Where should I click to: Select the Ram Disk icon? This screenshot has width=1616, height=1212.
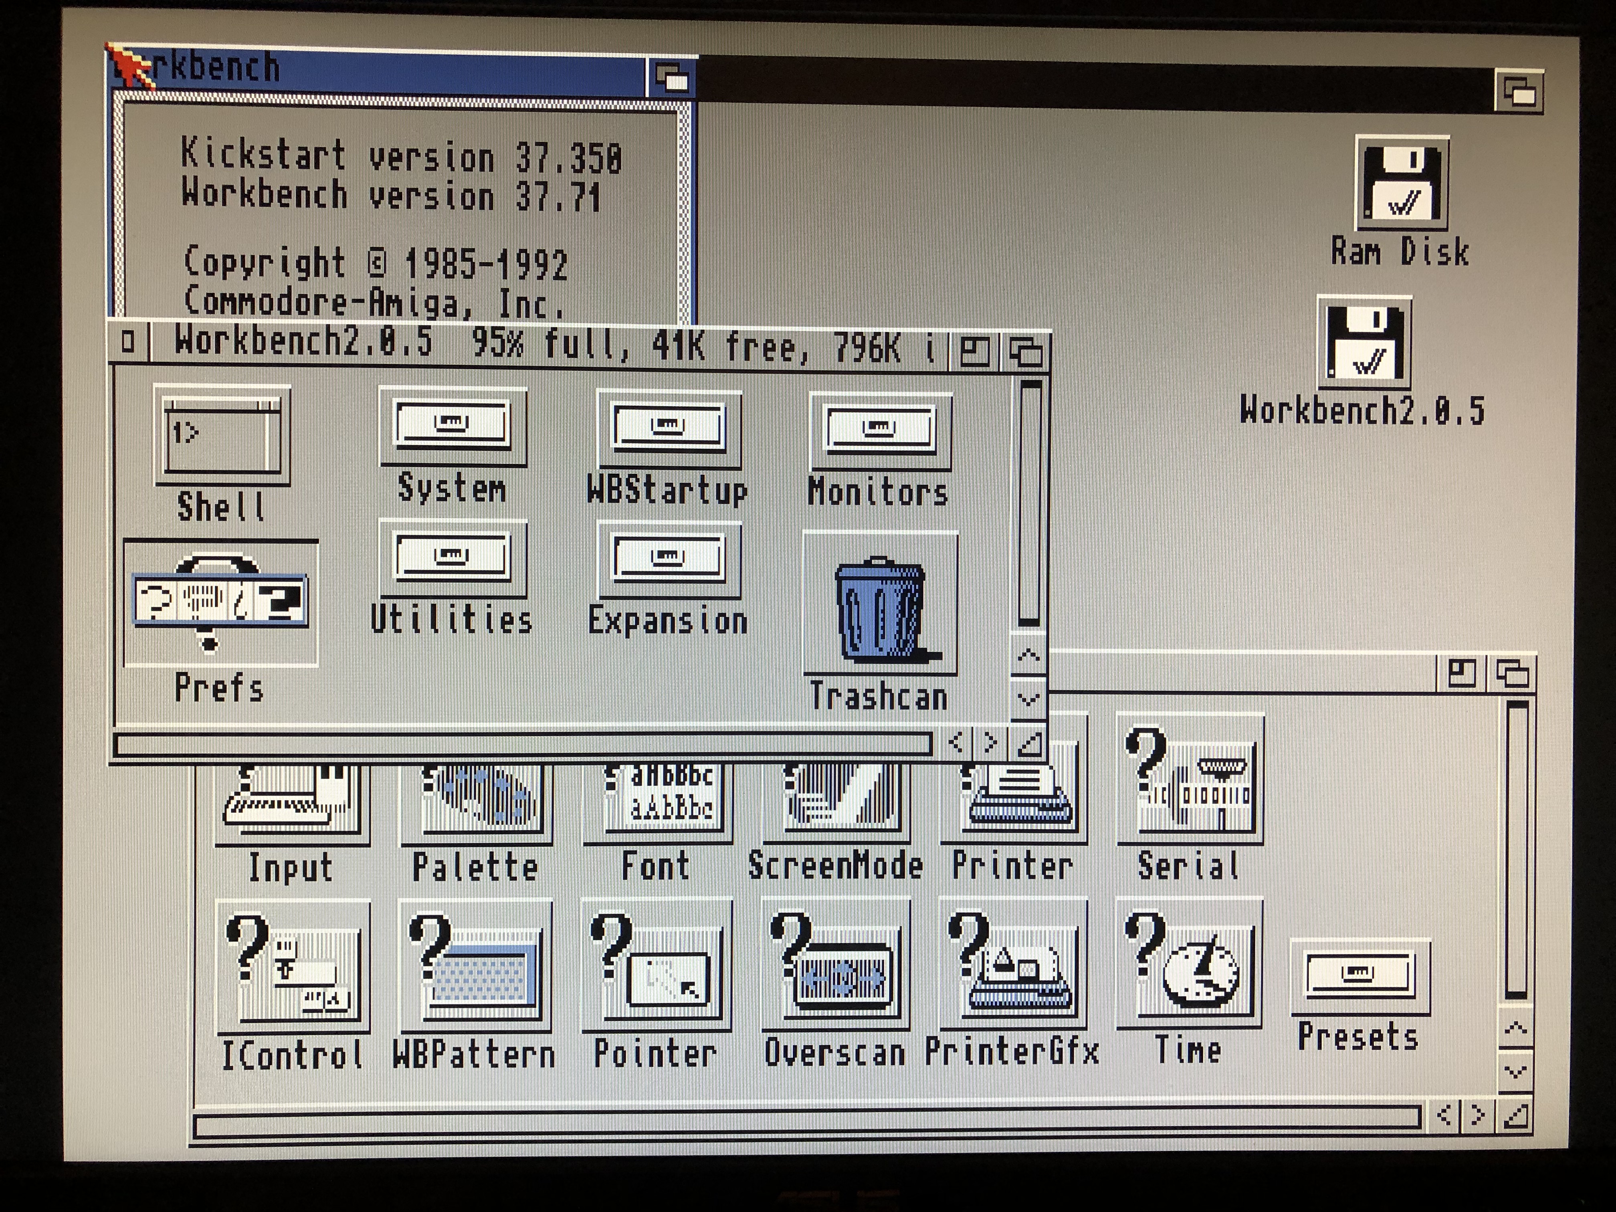tap(1401, 184)
